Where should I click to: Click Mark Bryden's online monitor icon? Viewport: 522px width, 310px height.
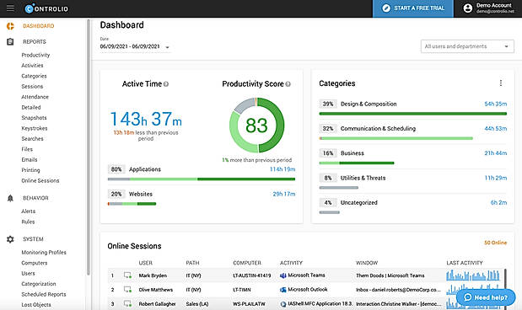(127, 275)
